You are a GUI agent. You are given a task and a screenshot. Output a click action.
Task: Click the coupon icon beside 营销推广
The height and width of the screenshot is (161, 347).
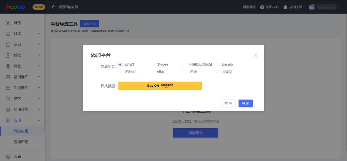[x=8, y=77]
